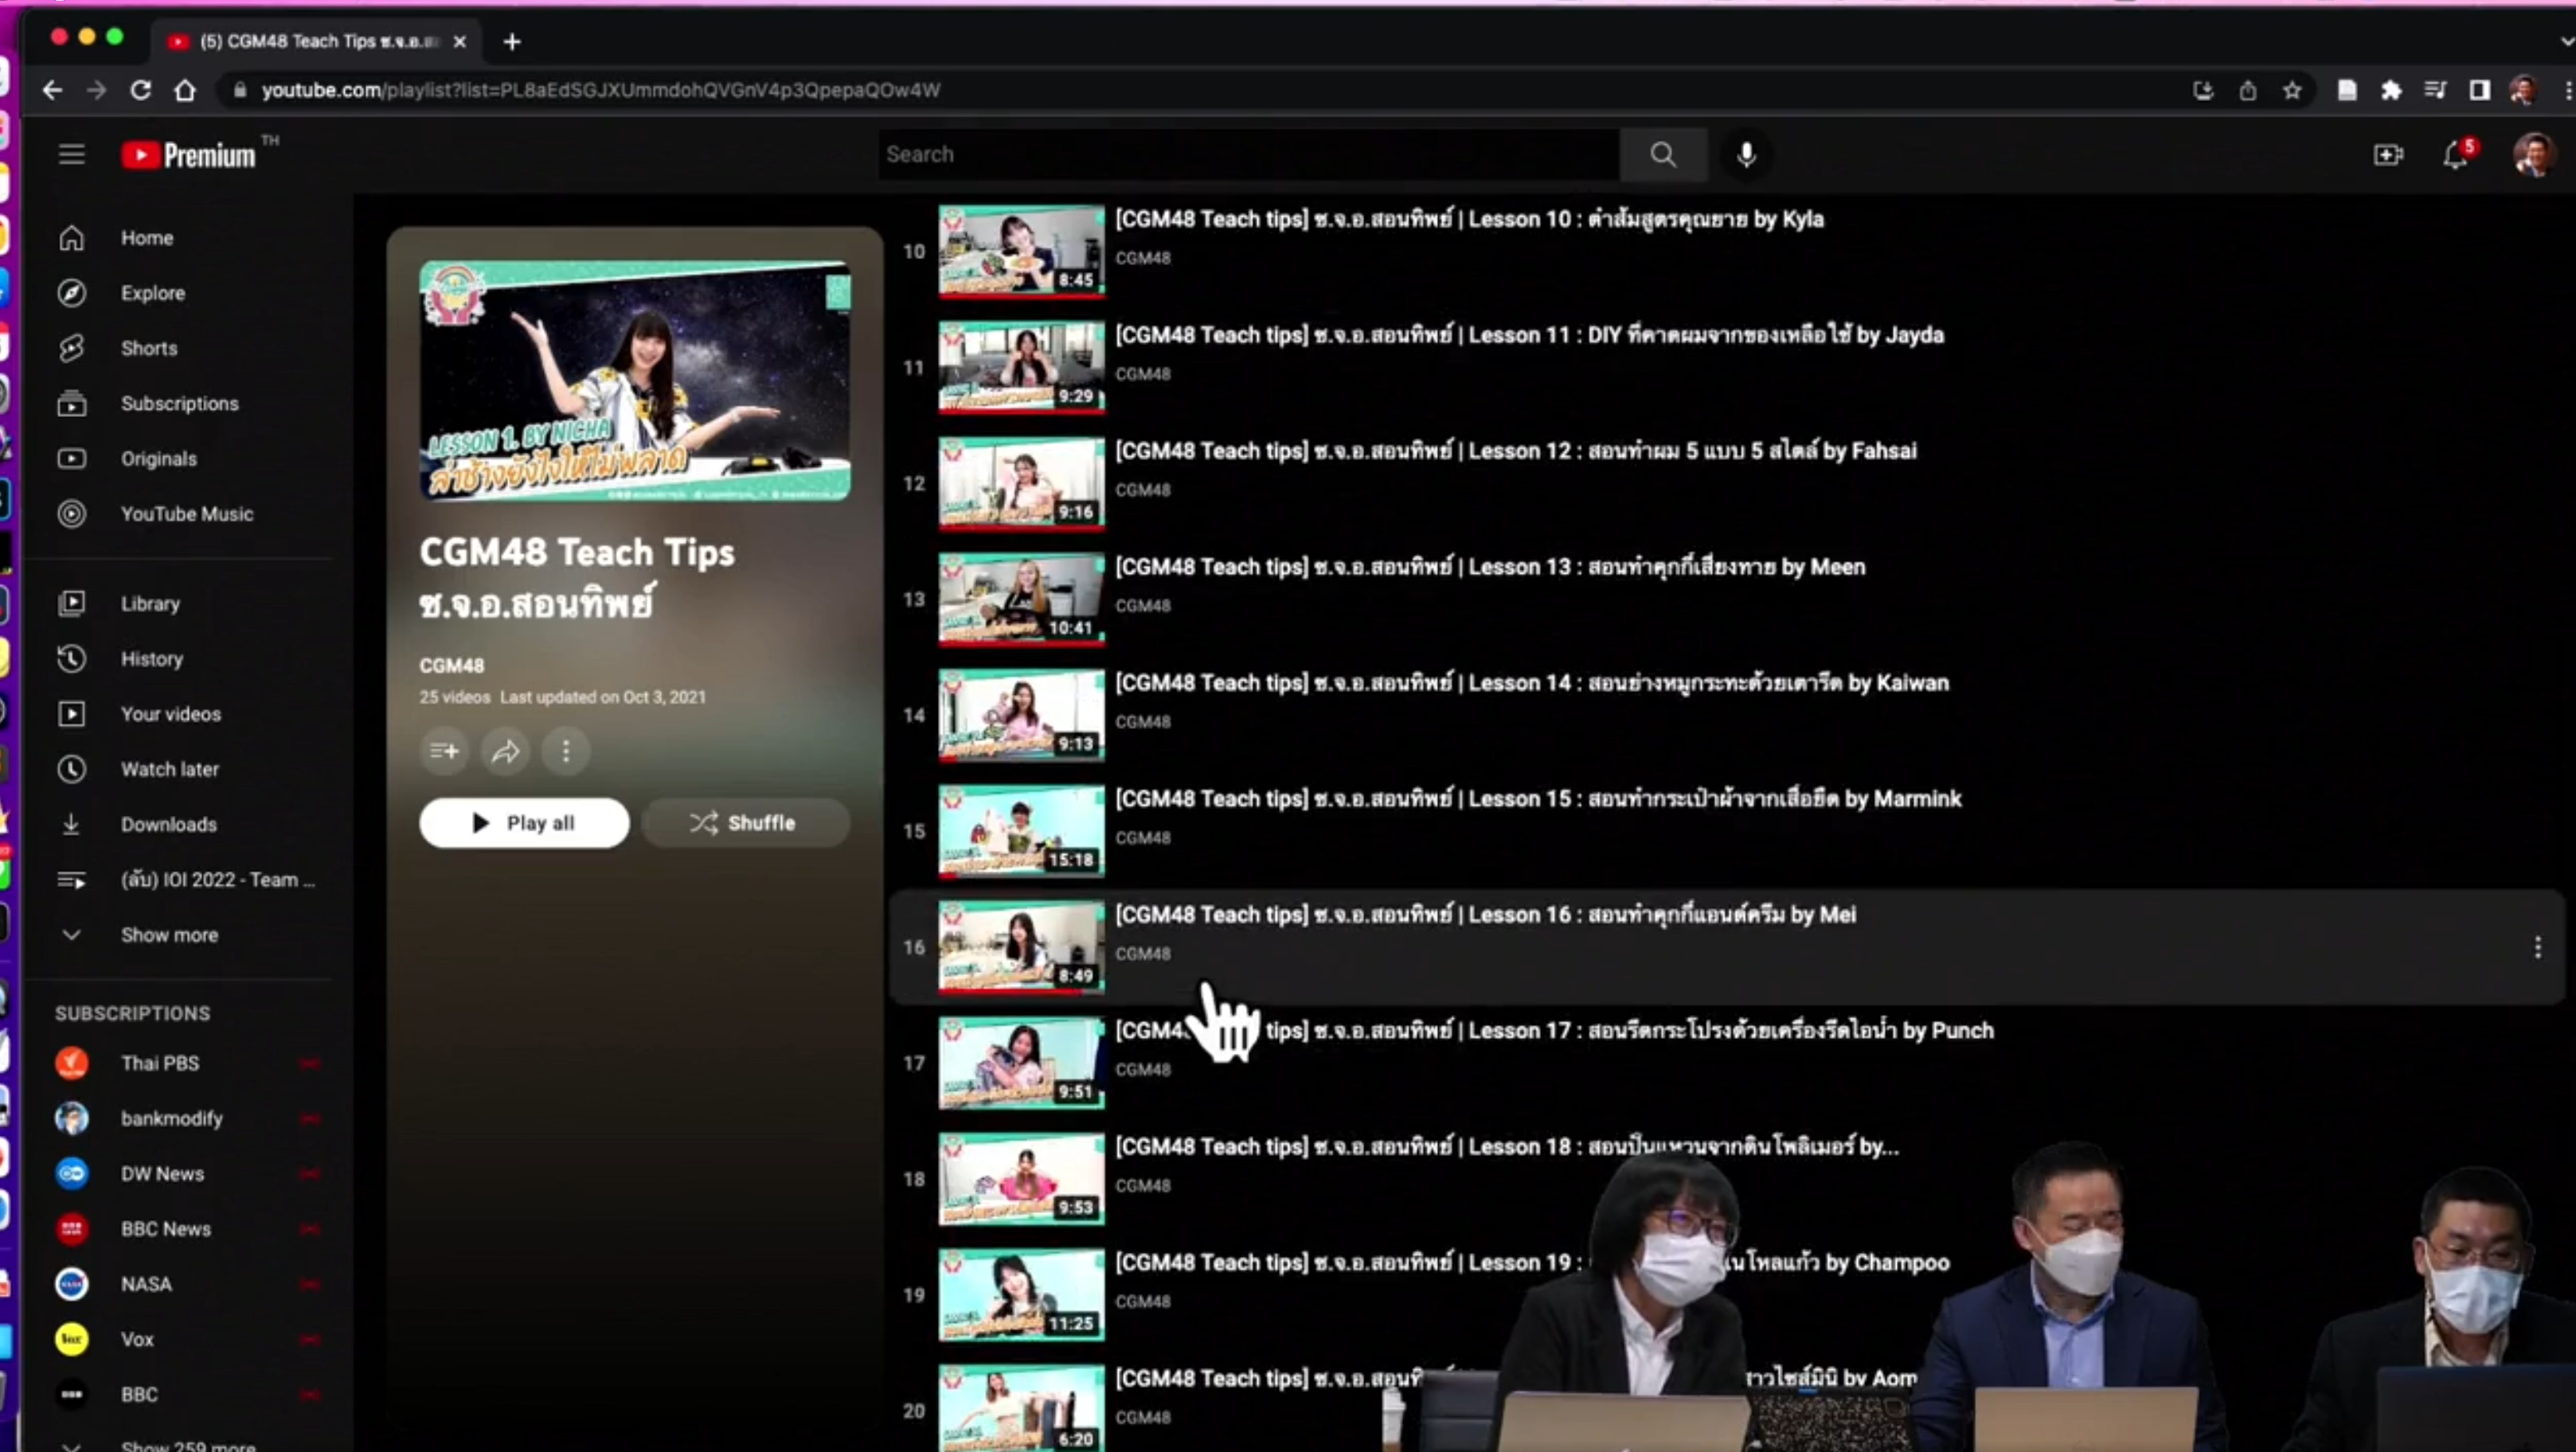Open the hamburger guide menu
Viewport: 2576px width, 1452px height.
[71, 154]
